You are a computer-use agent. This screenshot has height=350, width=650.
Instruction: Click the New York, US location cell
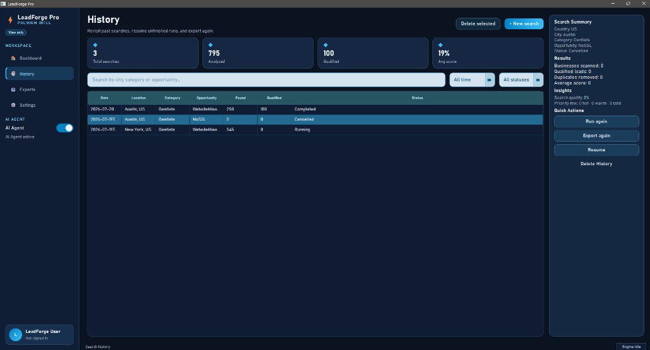(x=138, y=130)
